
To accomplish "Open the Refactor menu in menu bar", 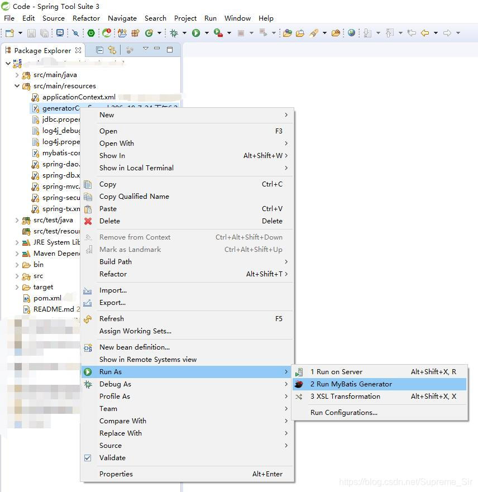I will (86, 18).
